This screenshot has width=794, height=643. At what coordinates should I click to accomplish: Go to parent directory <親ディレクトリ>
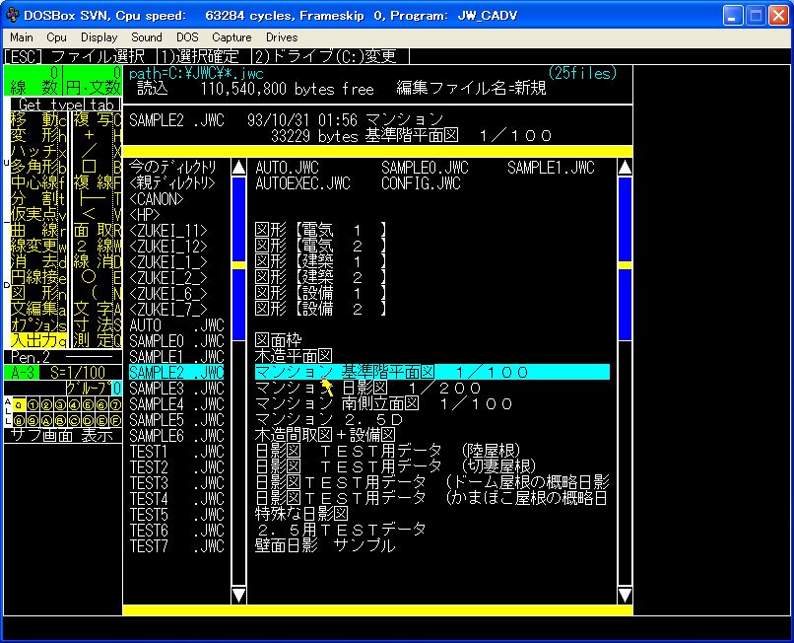point(171,182)
